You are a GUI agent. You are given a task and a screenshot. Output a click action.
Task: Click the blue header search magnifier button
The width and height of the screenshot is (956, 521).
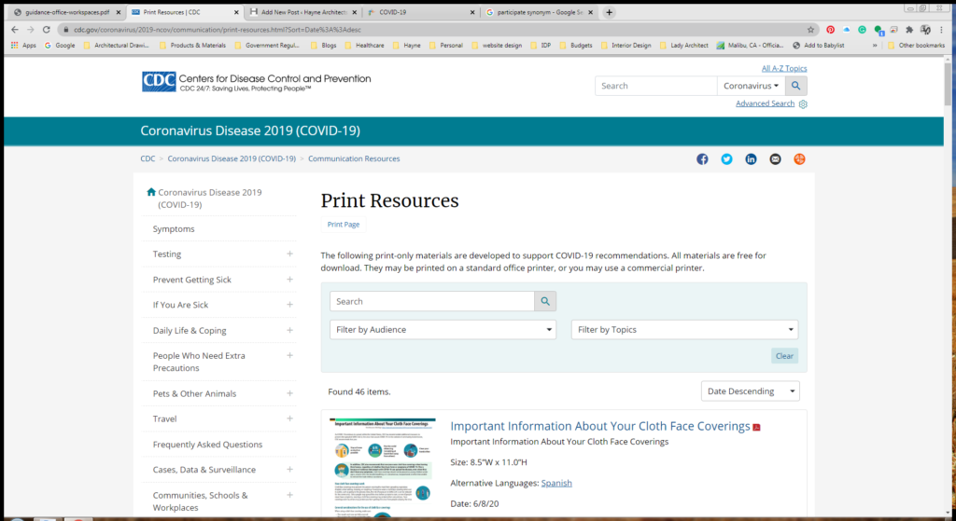795,86
